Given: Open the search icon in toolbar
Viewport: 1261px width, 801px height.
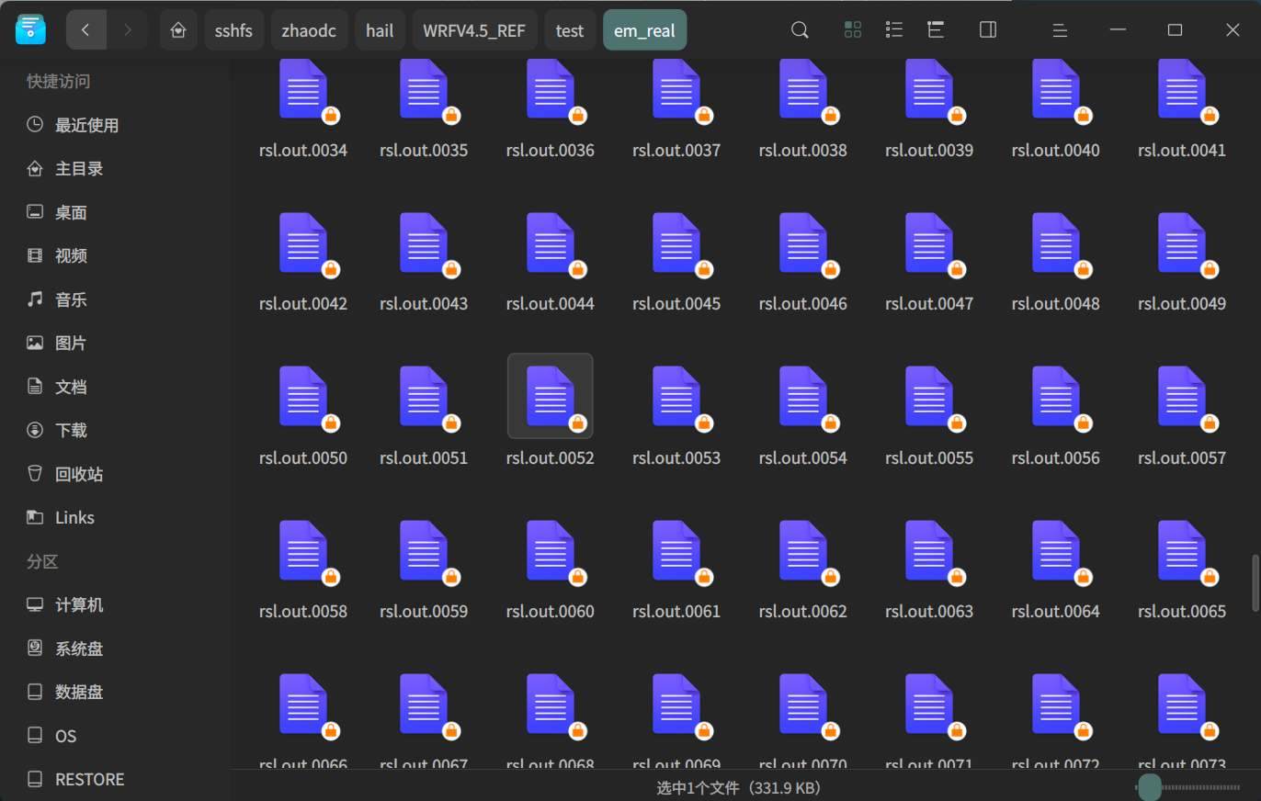Looking at the screenshot, I should coord(800,30).
